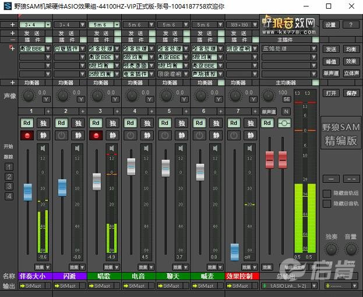Click the speaker icon on channel 7 meter
Screen dimensions: 363x297
pos(250,148)
